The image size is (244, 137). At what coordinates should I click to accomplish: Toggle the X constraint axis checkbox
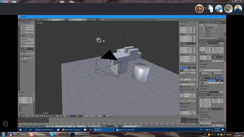20,107
